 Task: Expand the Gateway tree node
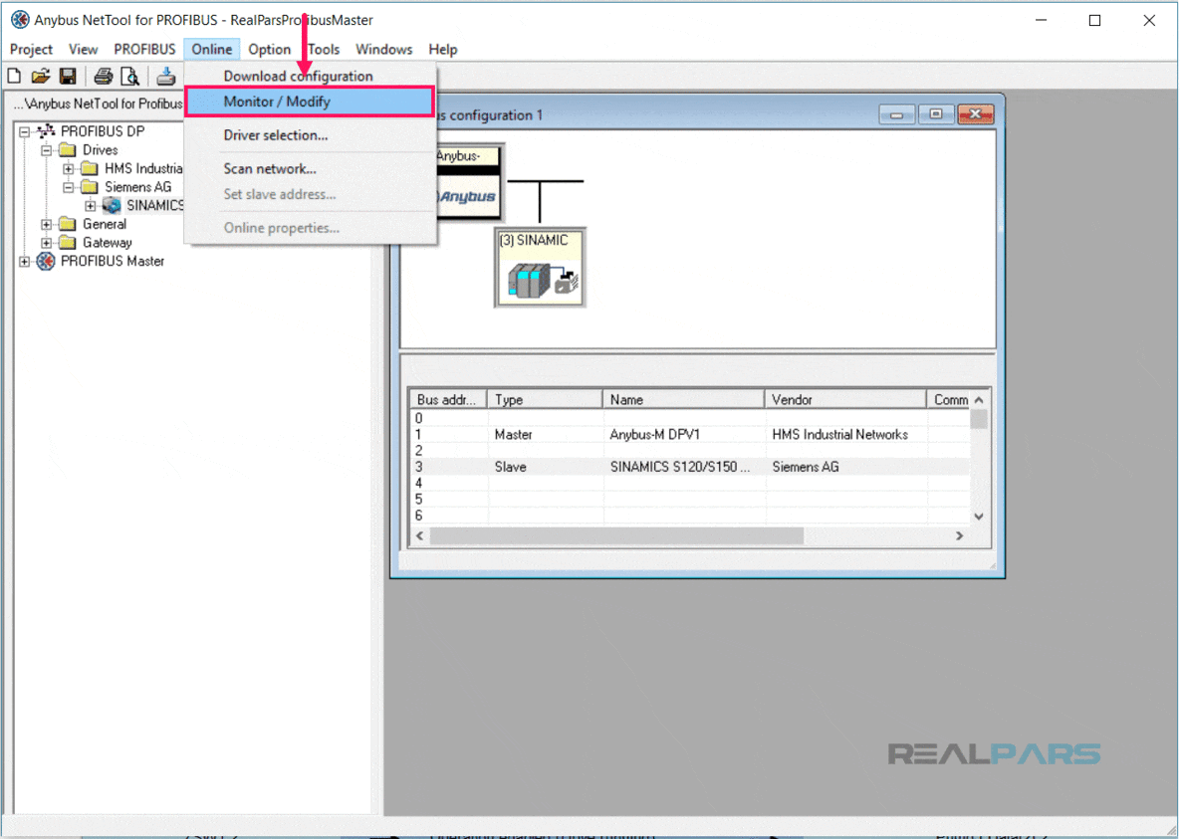[x=46, y=243]
